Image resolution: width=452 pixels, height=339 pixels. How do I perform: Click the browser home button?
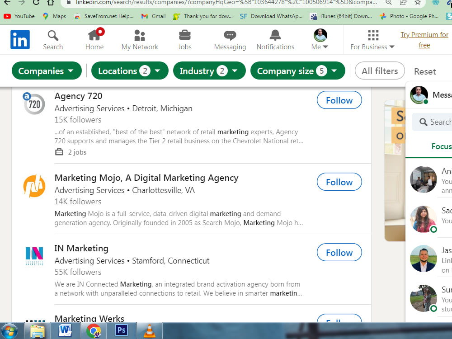51,3
